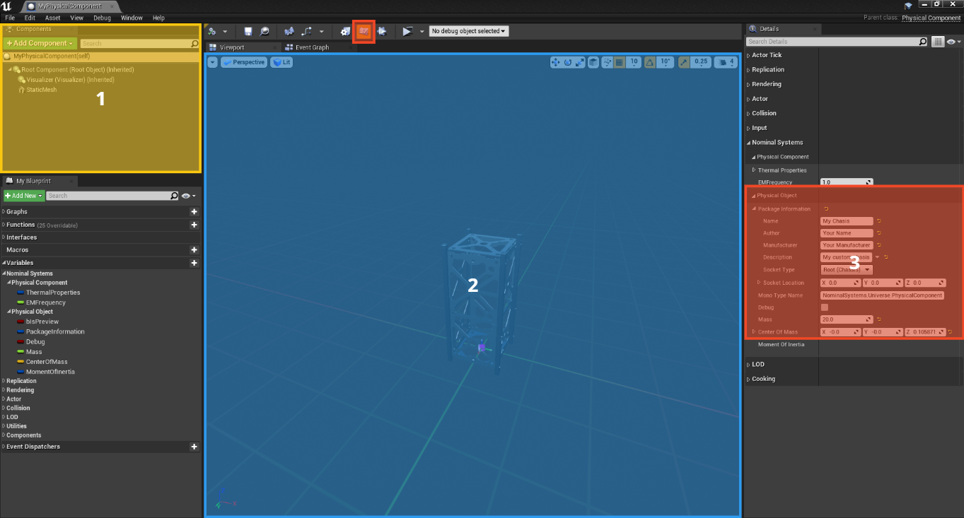Viewport: 964px width, 518px height.
Task: Click Find in Content Browser magnifier icon
Action: click(265, 31)
